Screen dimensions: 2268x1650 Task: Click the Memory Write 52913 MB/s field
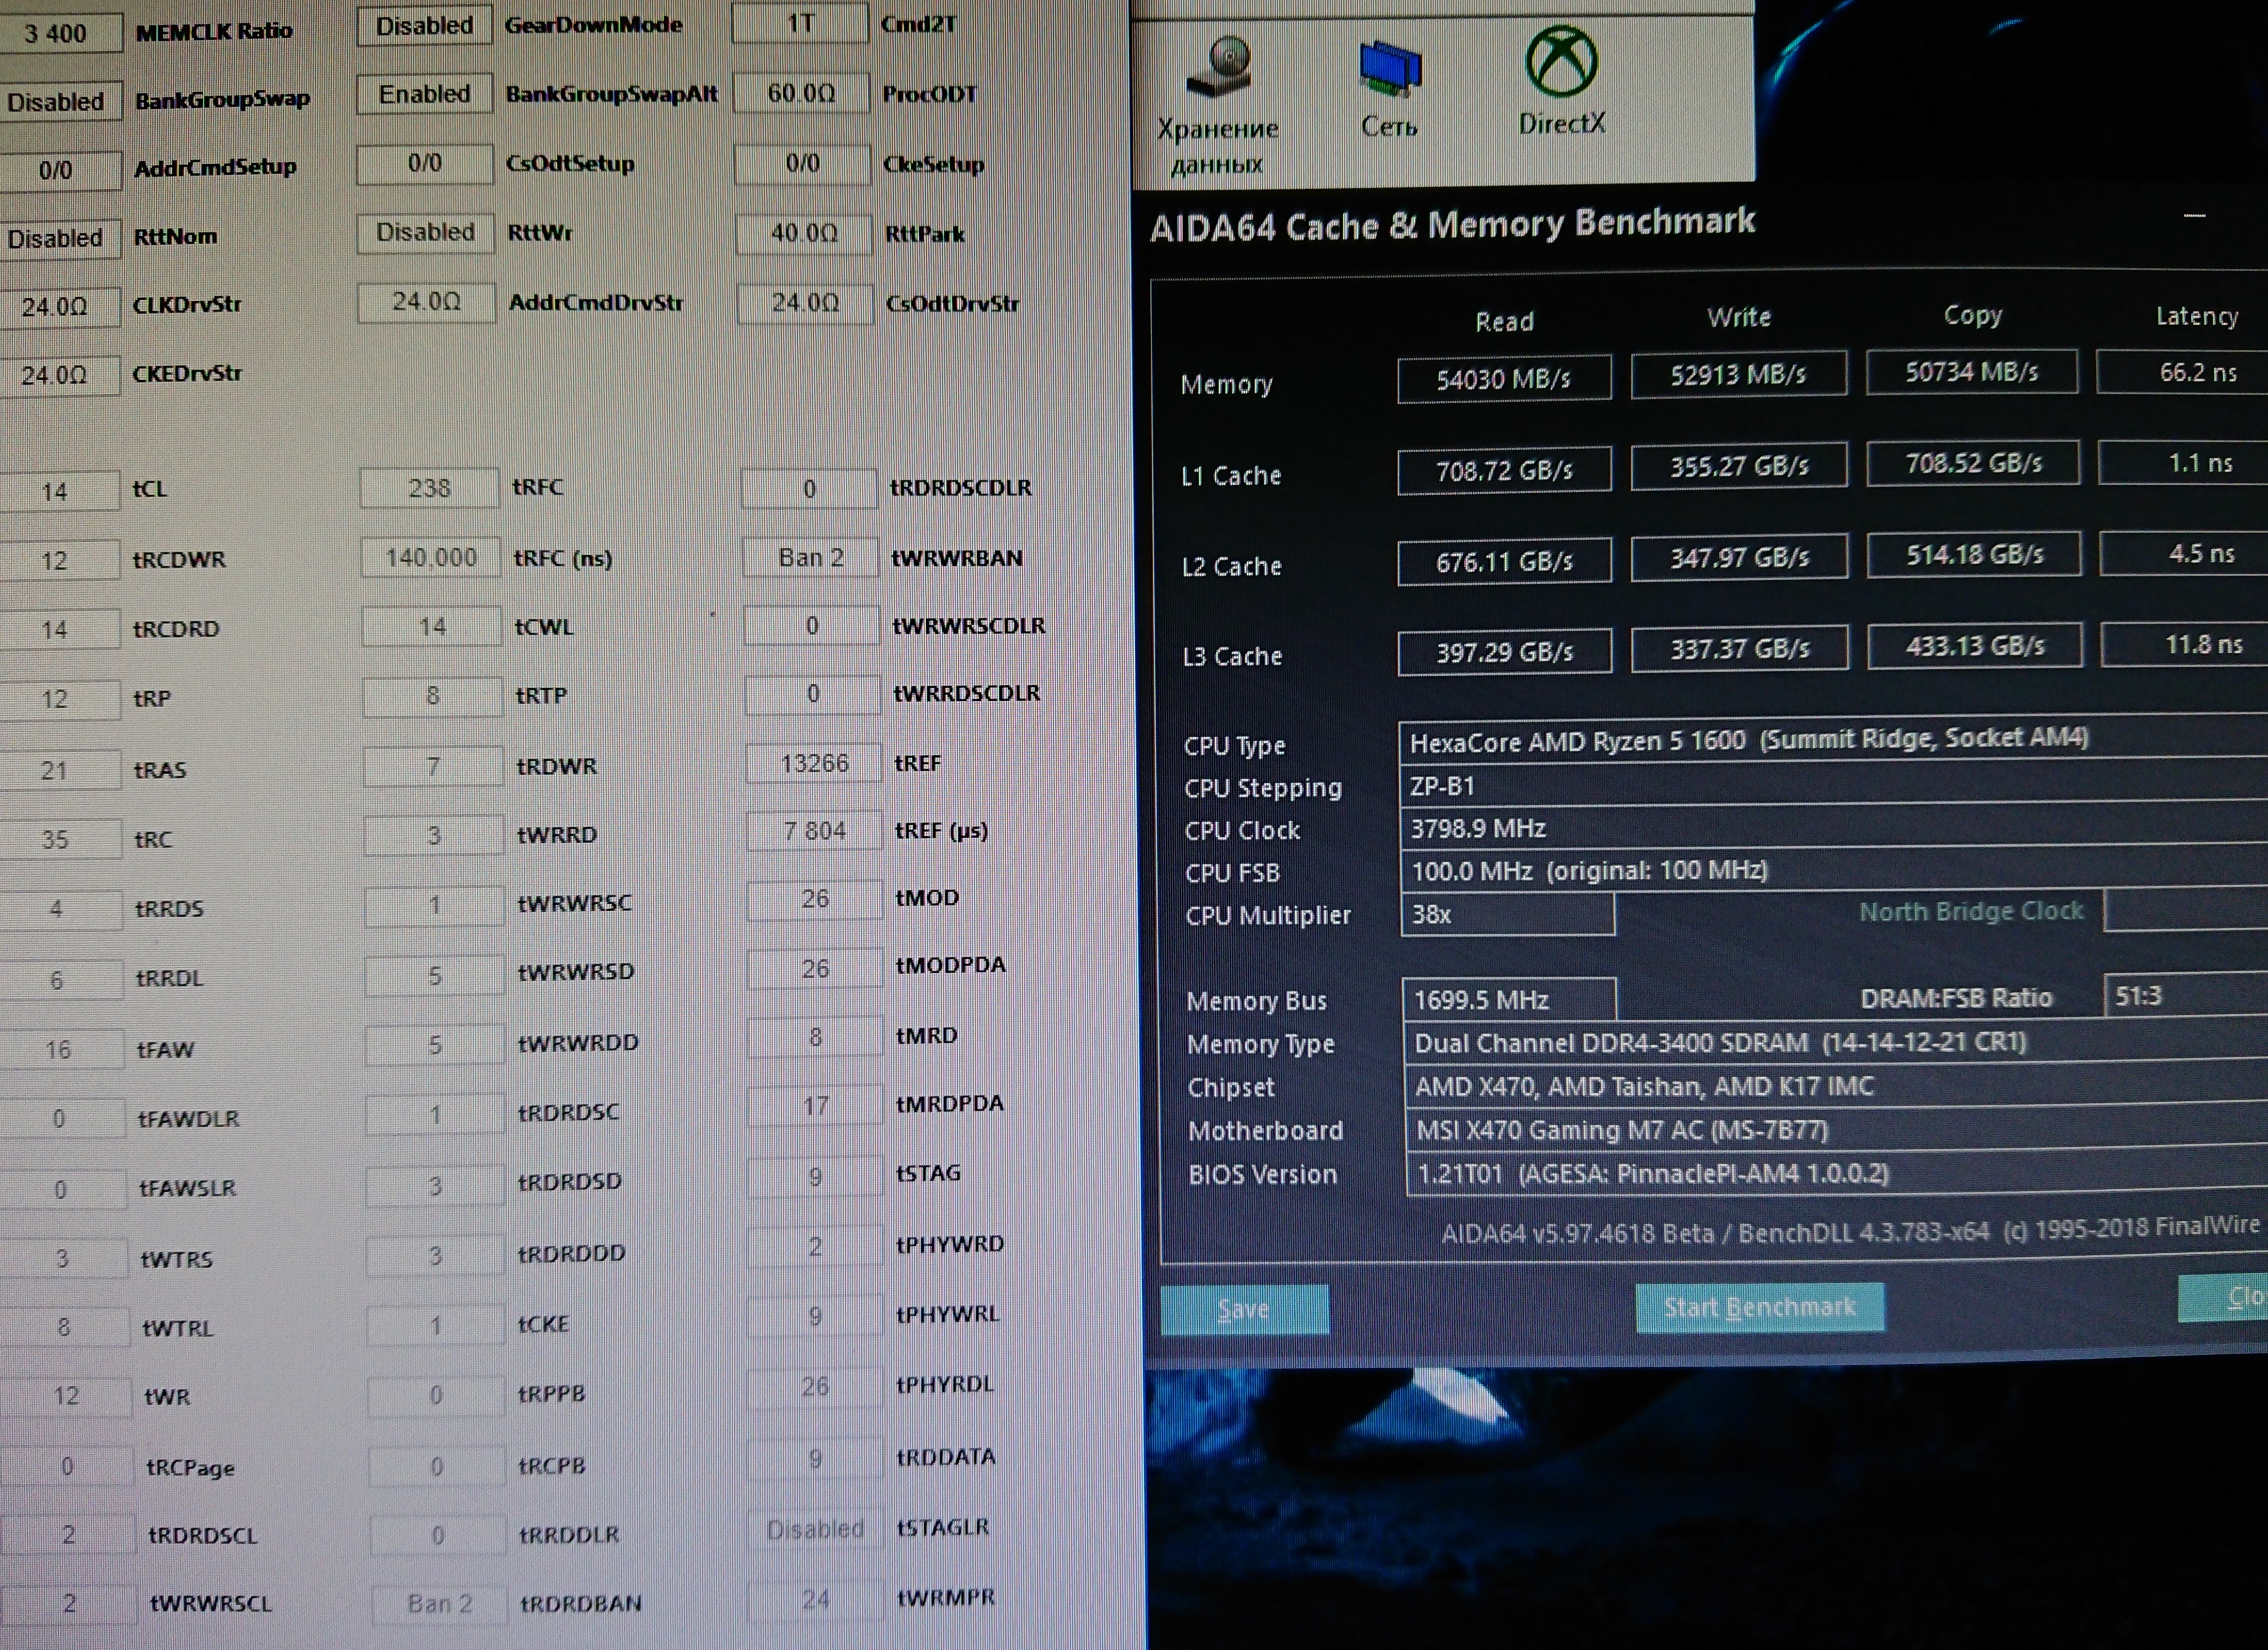coord(1738,375)
